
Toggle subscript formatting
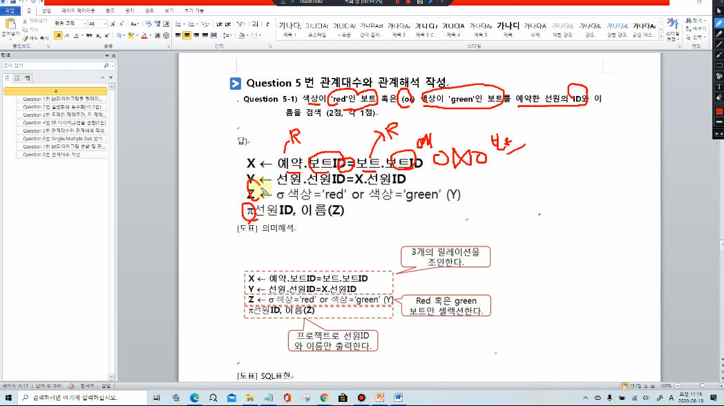point(98,35)
